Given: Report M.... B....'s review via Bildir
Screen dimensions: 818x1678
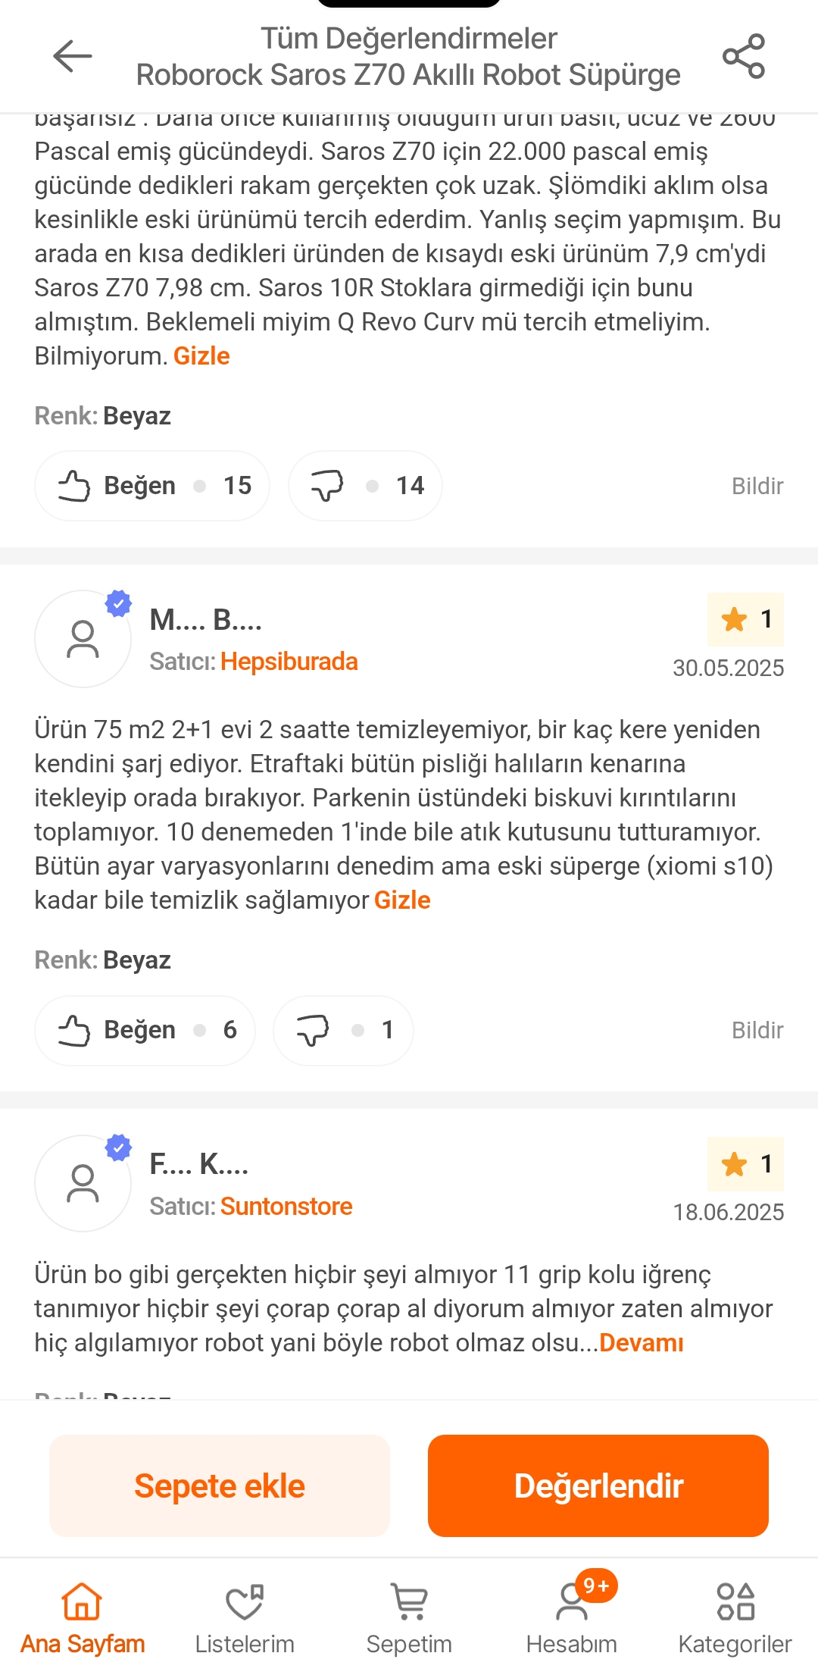Looking at the screenshot, I should point(757,1030).
